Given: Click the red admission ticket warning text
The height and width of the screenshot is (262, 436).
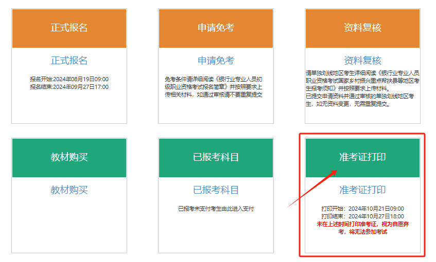Looking at the screenshot, I should pos(362,228).
